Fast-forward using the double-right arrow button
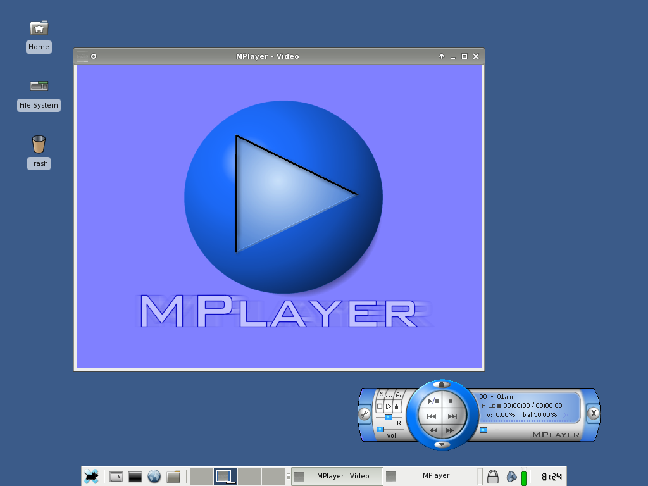648x486 pixels. (450, 430)
